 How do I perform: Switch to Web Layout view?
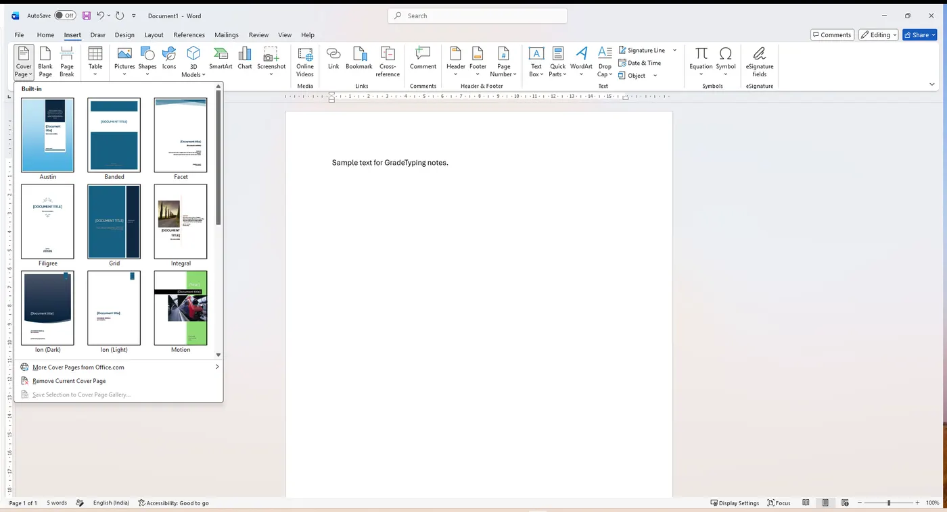845,503
